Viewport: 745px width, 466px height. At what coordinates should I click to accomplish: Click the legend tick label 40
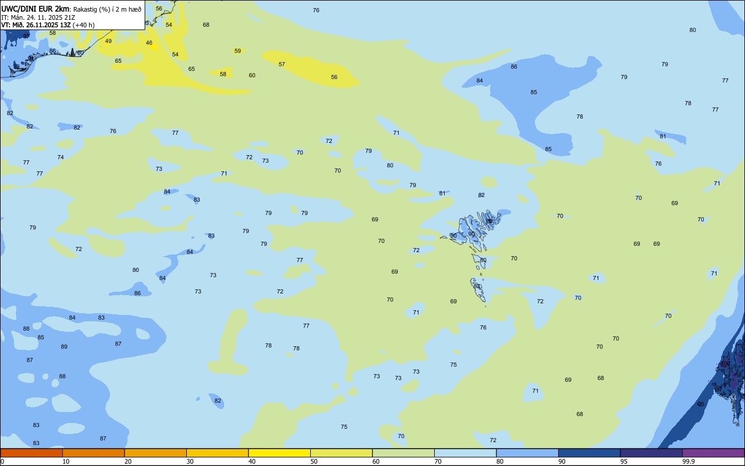click(x=252, y=461)
